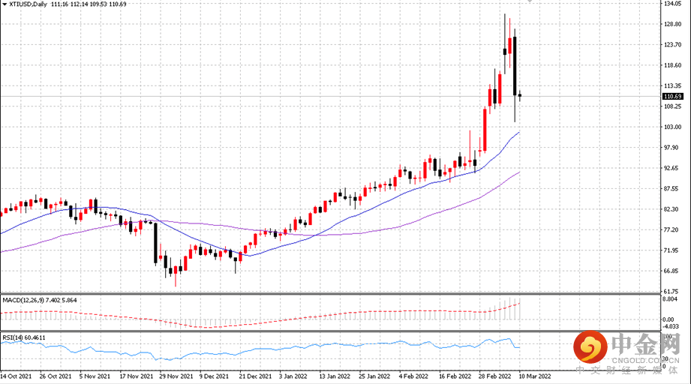691x384 pixels.
Task: Select the latest small candlestick near 110.69
Action: coord(520,95)
